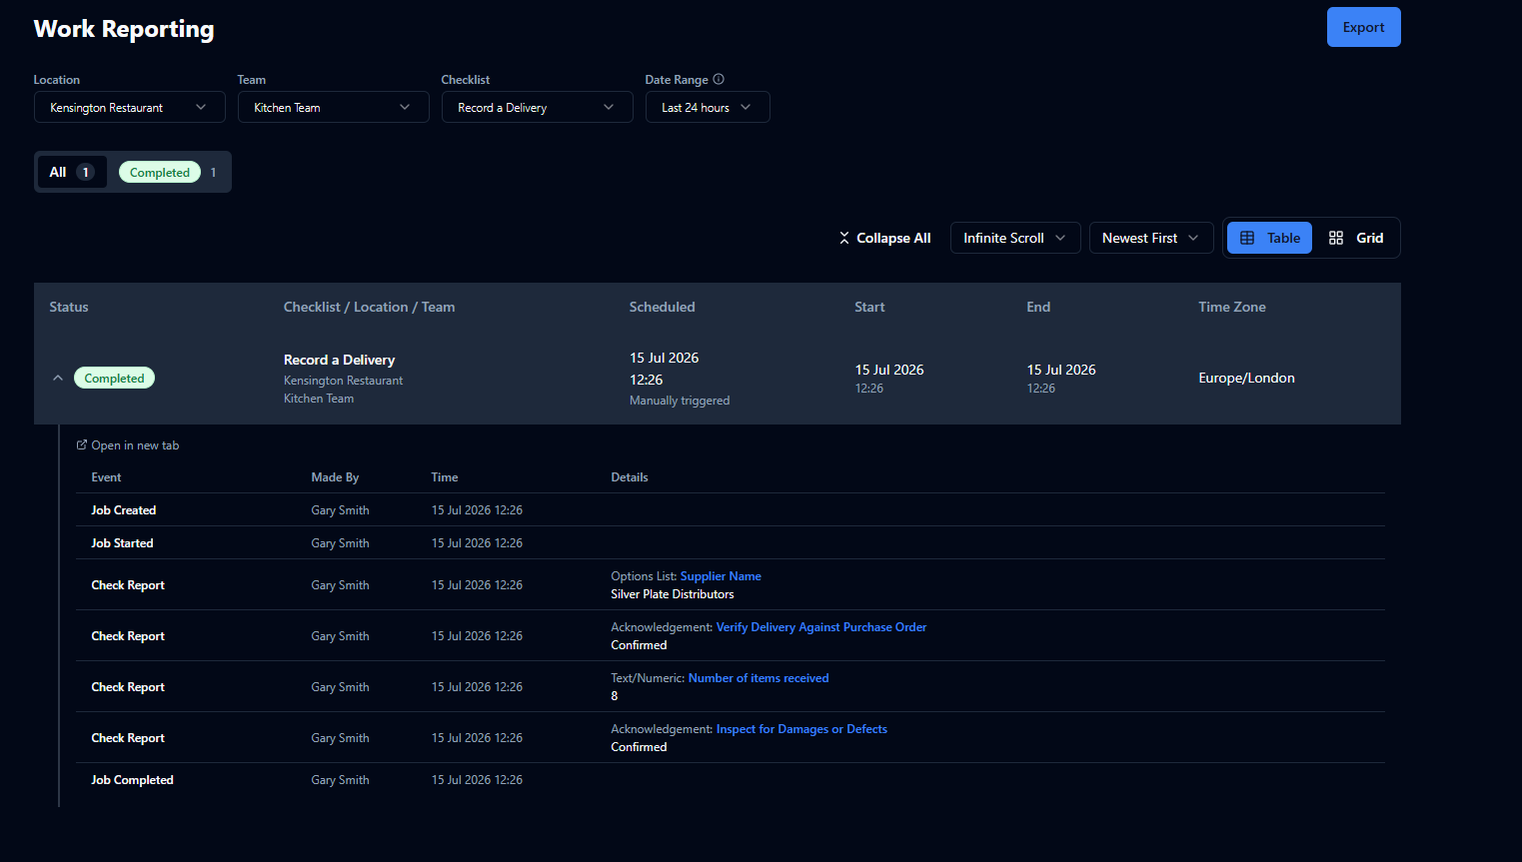The width and height of the screenshot is (1522, 862).
Task: Click the Status column header
Action: [x=69, y=307]
